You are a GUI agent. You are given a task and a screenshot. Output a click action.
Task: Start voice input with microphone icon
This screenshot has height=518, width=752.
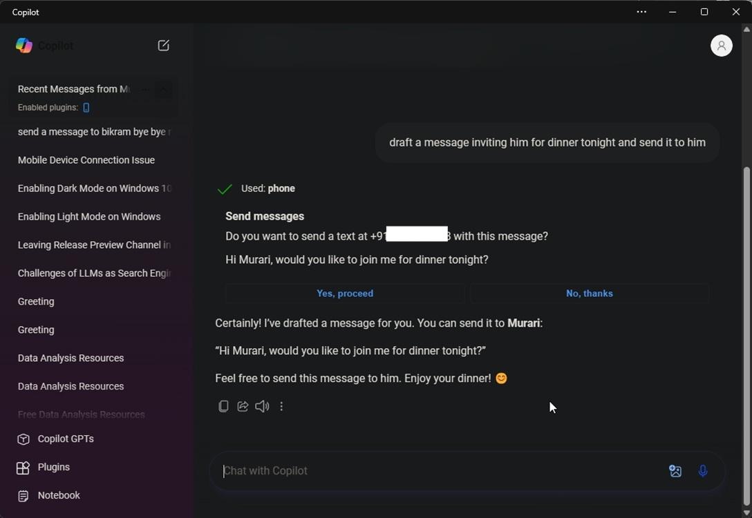(703, 471)
